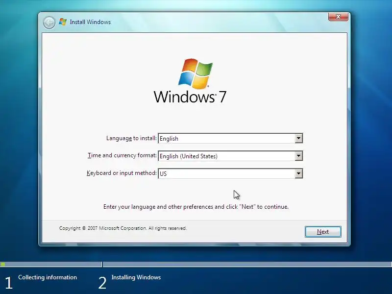The height and width of the screenshot is (294, 392).
Task: Select the English language field
Action: pyautogui.click(x=230, y=138)
